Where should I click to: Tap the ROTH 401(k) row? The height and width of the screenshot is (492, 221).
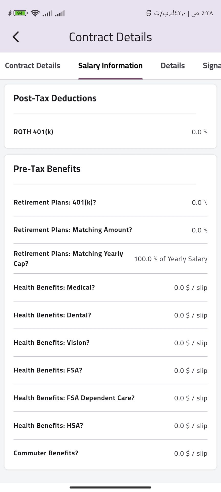[x=110, y=132]
